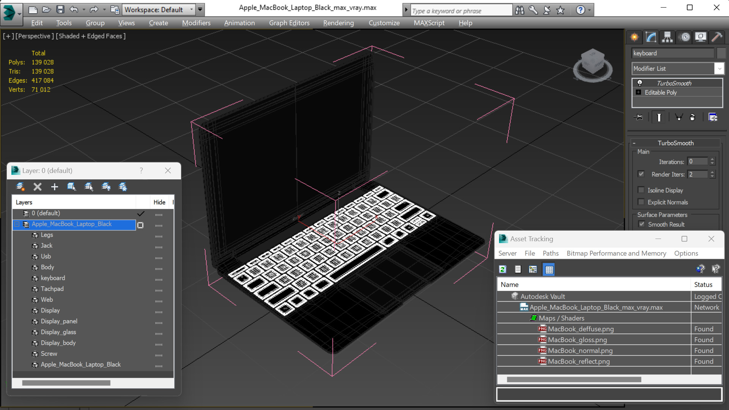Click the keyword search input field
This screenshot has height=410, width=729.
(461, 11)
